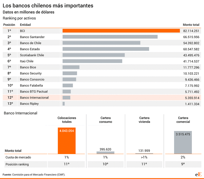
Task: Click the 'Posición ranking' row label
Action: click(x=17, y=164)
